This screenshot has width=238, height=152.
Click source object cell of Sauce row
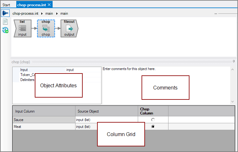point(106,120)
